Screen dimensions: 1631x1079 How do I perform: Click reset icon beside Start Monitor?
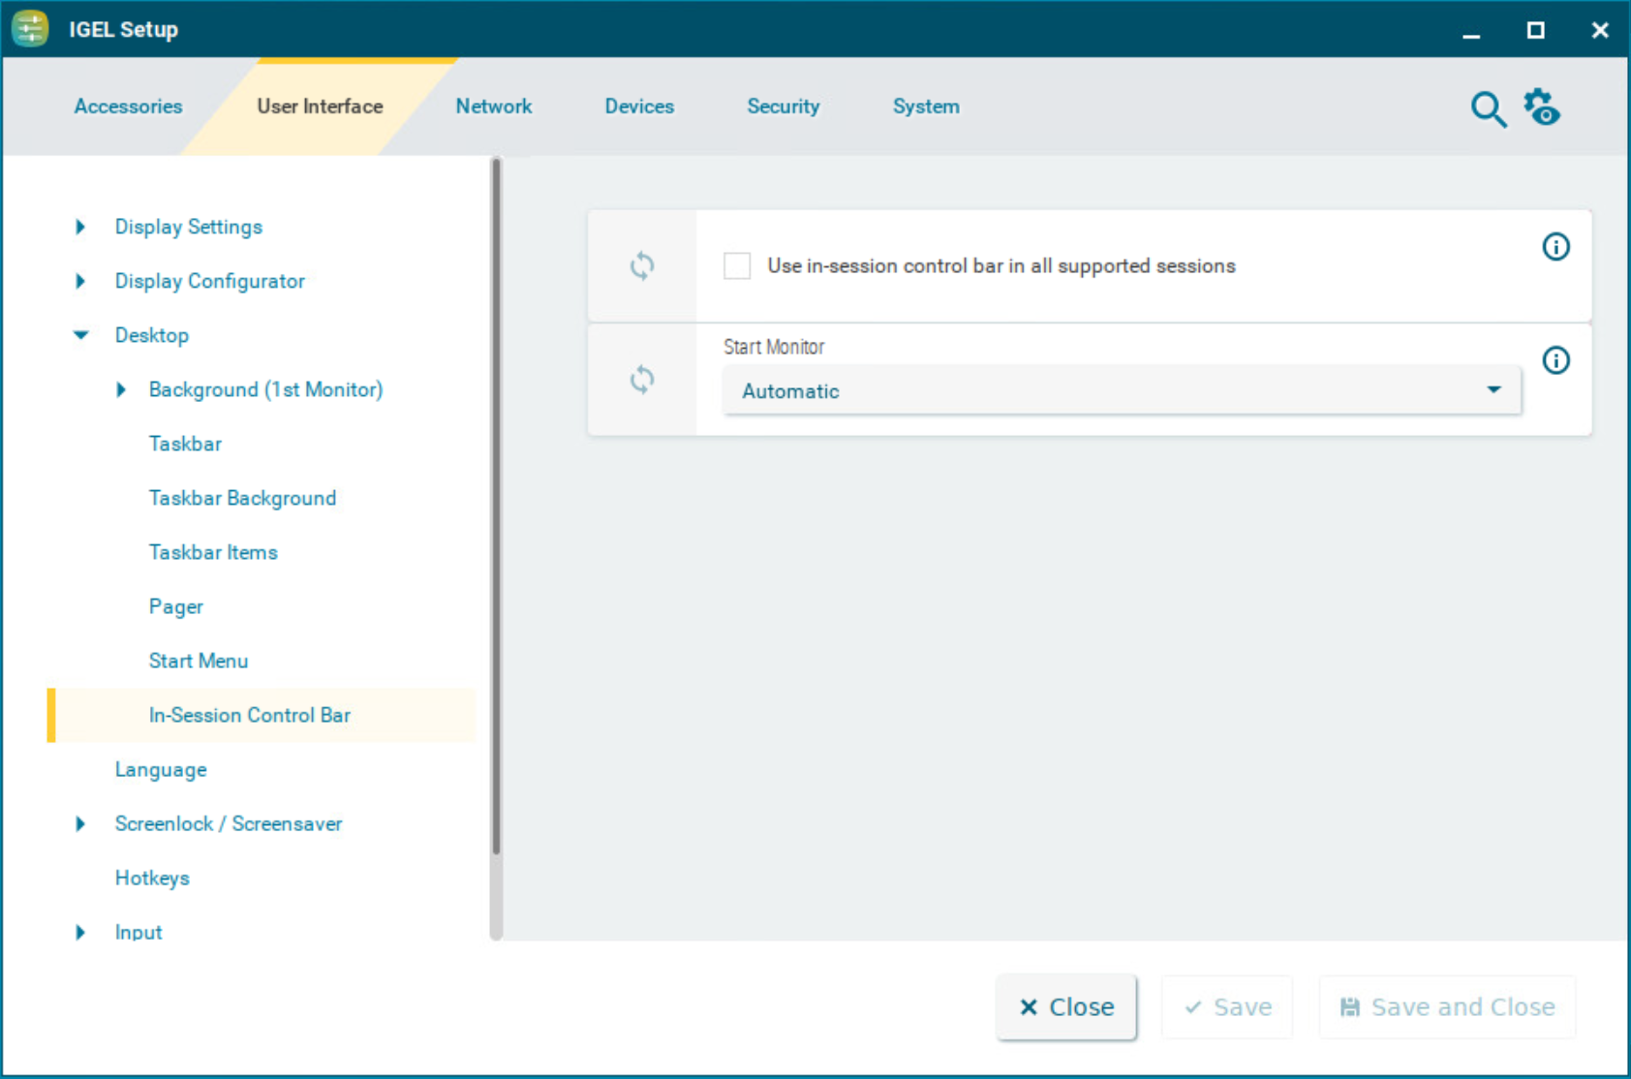coord(642,380)
